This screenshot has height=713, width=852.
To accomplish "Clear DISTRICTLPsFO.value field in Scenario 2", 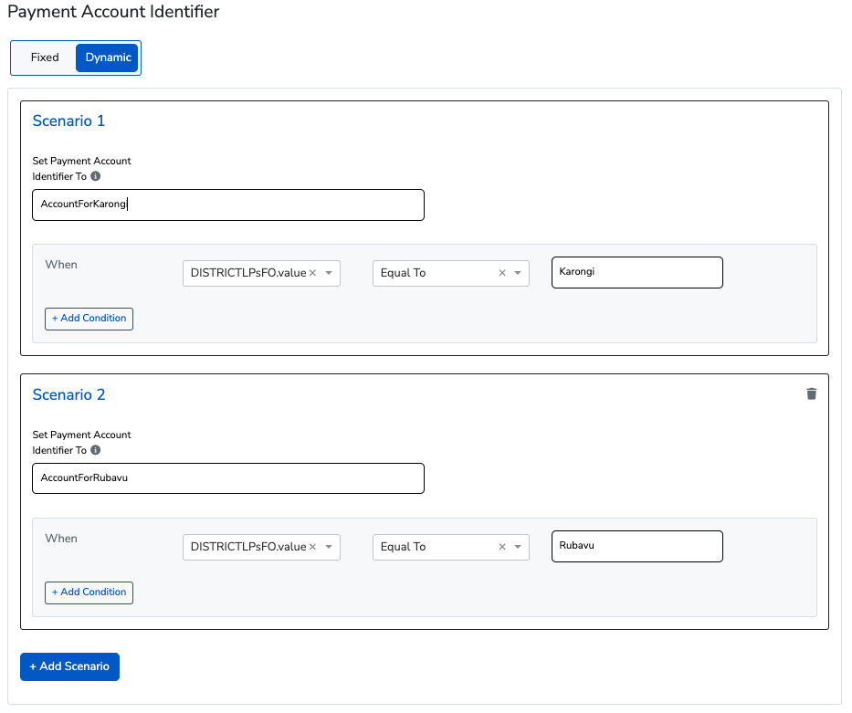I will (x=312, y=547).
